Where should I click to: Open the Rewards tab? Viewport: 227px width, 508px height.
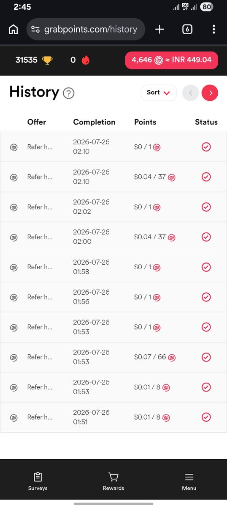point(113,481)
